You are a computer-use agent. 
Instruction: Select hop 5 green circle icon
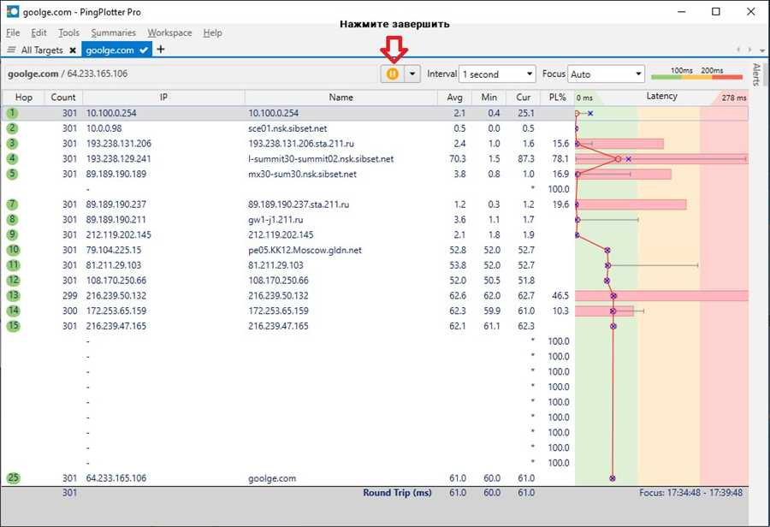pos(12,174)
